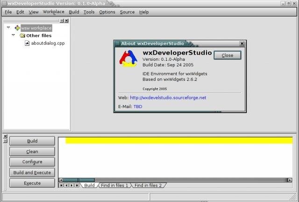Open the Edit menu

(x=20, y=12)
